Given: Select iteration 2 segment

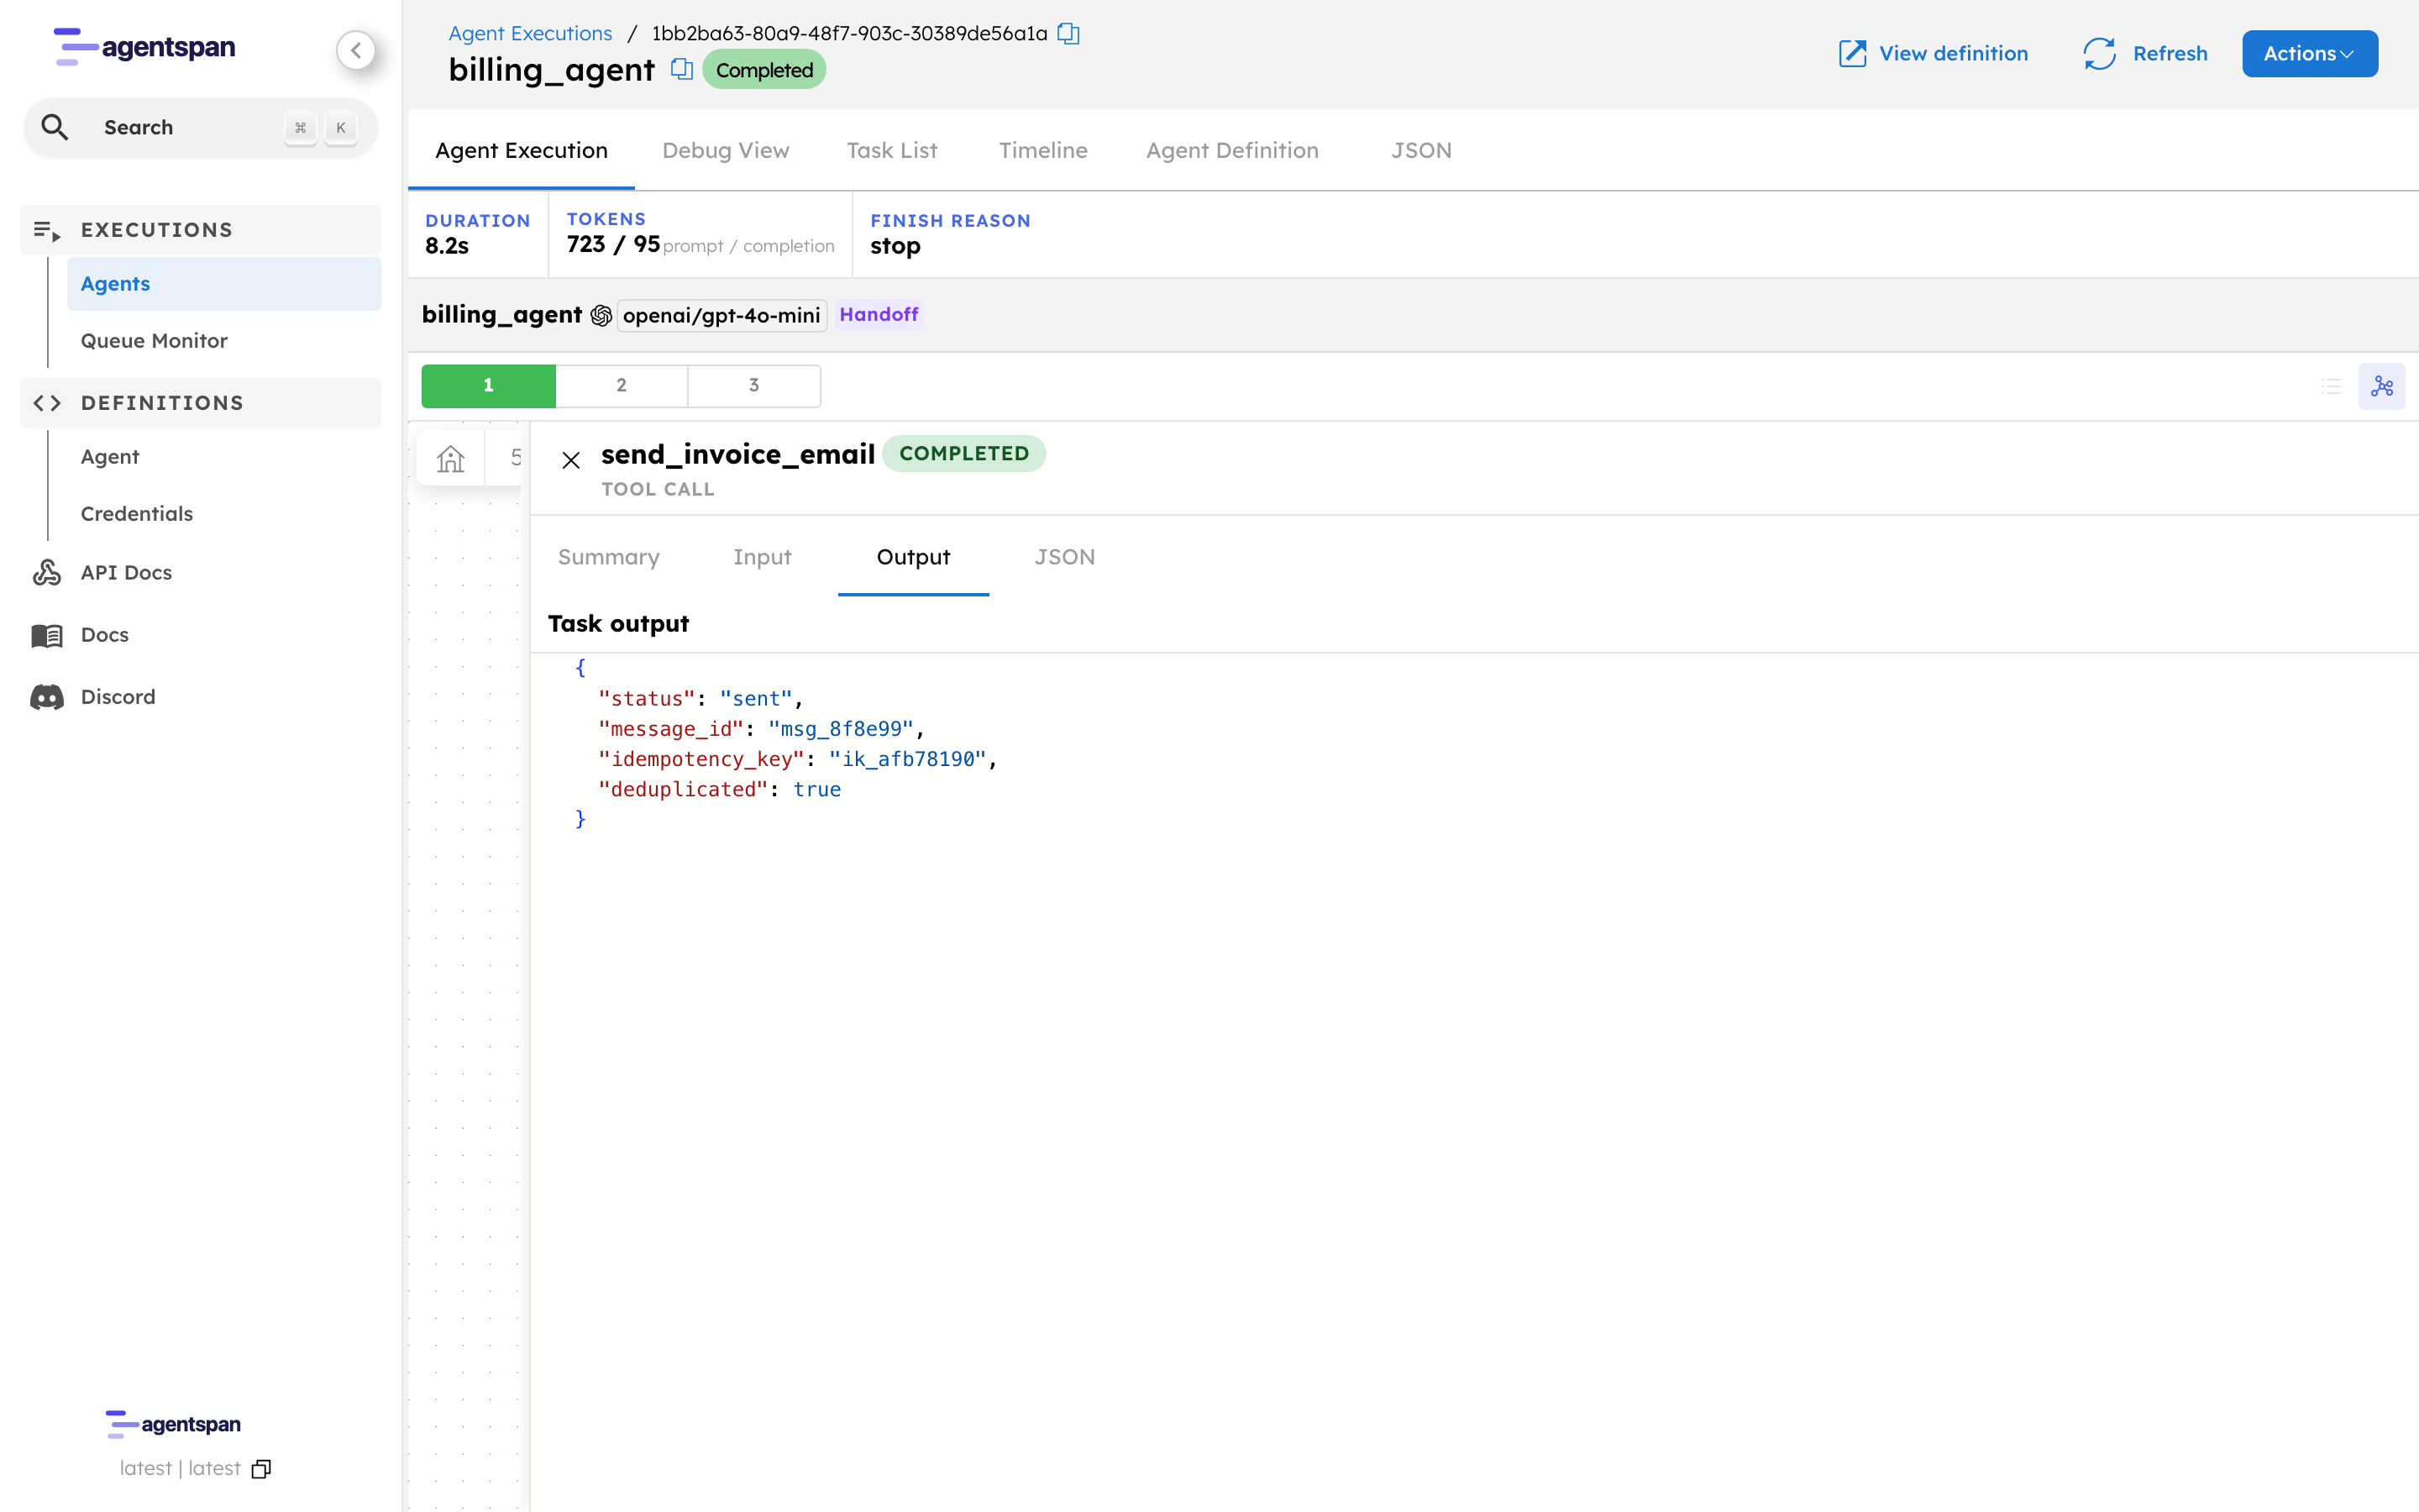Looking at the screenshot, I should click(621, 385).
